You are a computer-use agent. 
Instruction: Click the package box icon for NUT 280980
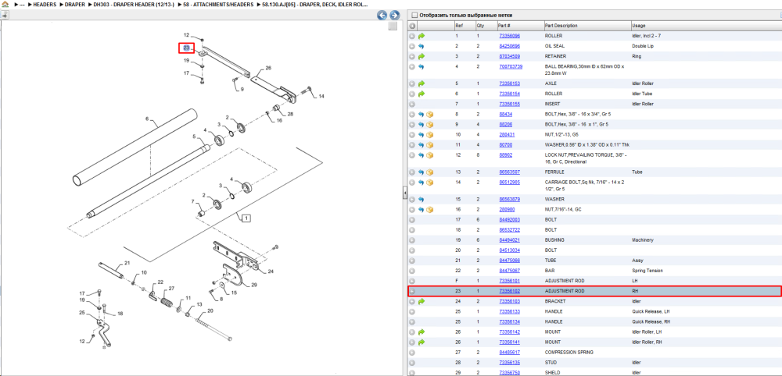[430, 209]
